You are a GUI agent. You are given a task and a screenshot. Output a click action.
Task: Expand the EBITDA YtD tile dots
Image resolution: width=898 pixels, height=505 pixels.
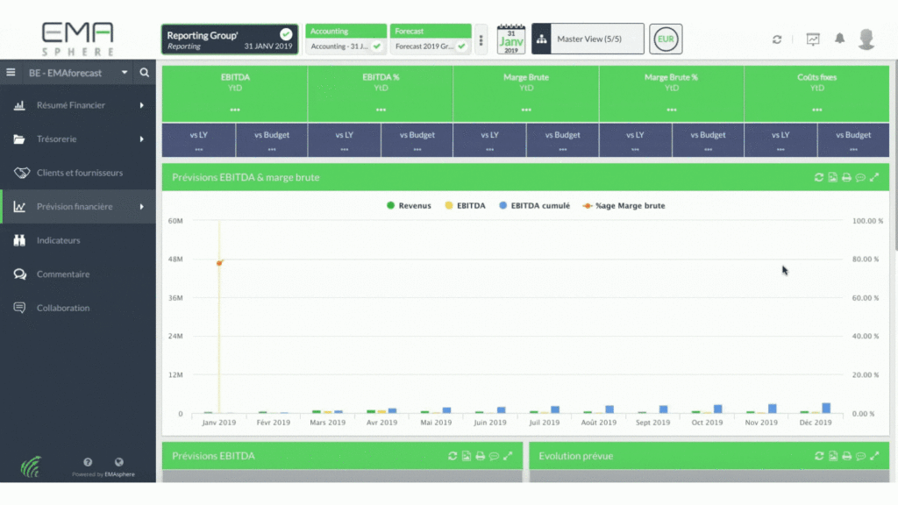(235, 110)
